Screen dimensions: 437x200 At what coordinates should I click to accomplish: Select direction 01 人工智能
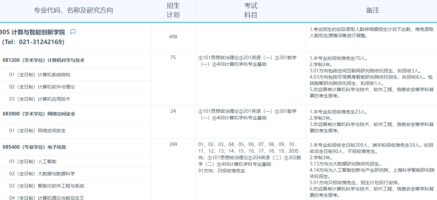tap(33, 162)
